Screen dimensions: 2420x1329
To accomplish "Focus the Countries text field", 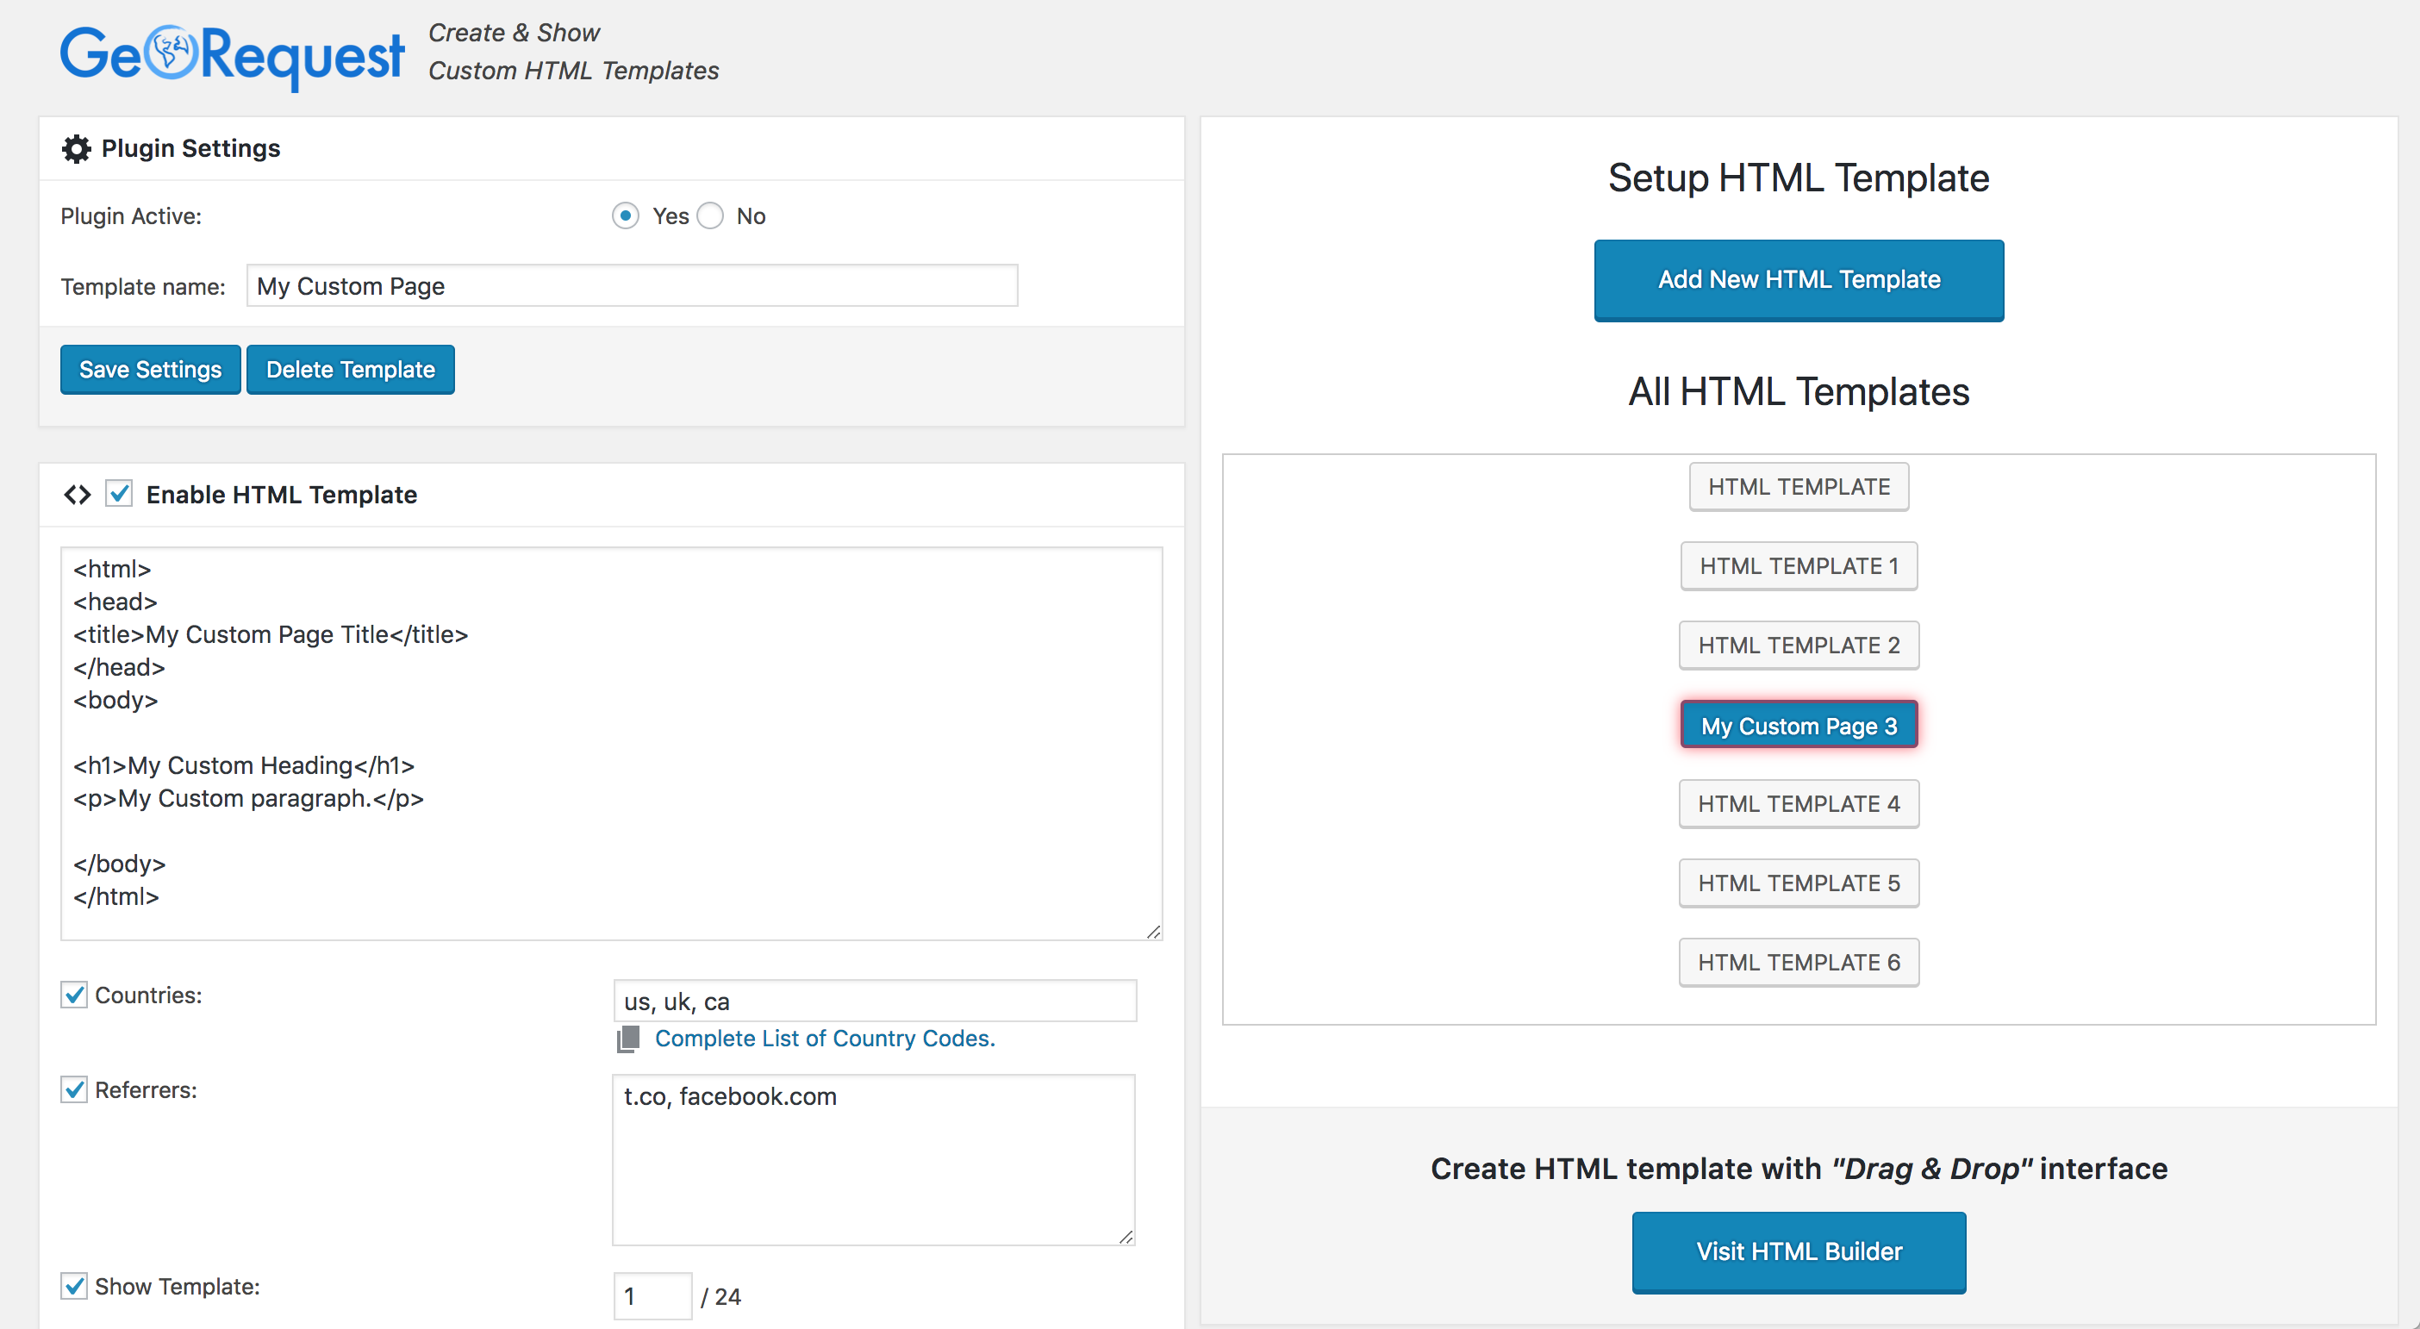I will (x=875, y=1001).
